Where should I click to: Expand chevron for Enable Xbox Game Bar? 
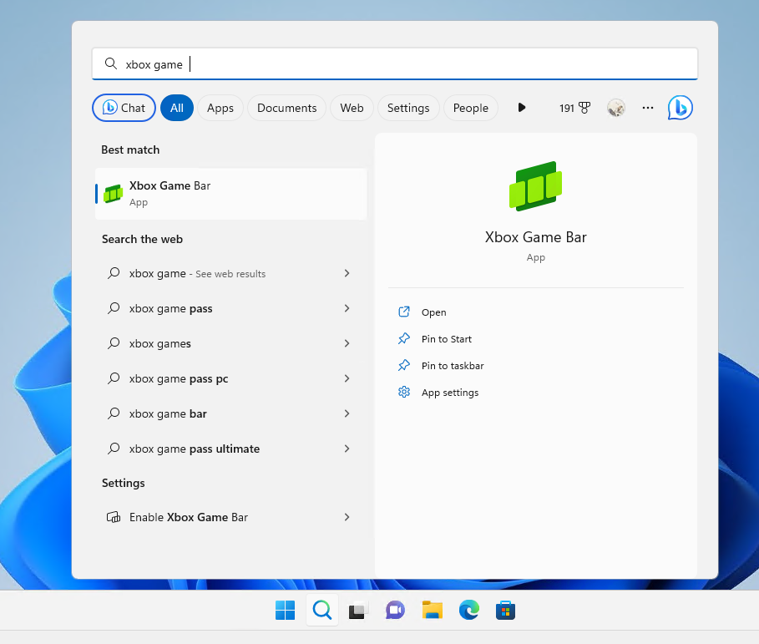347,517
